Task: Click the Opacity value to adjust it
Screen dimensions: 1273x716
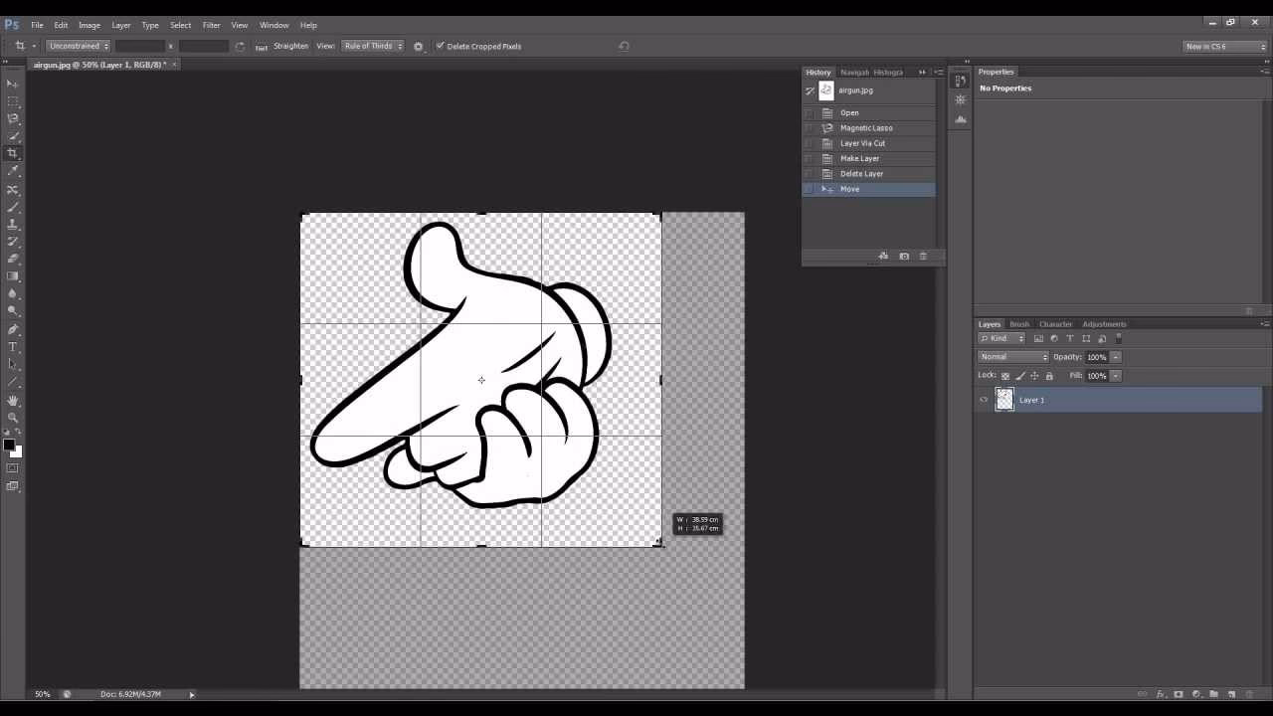Action: point(1095,356)
